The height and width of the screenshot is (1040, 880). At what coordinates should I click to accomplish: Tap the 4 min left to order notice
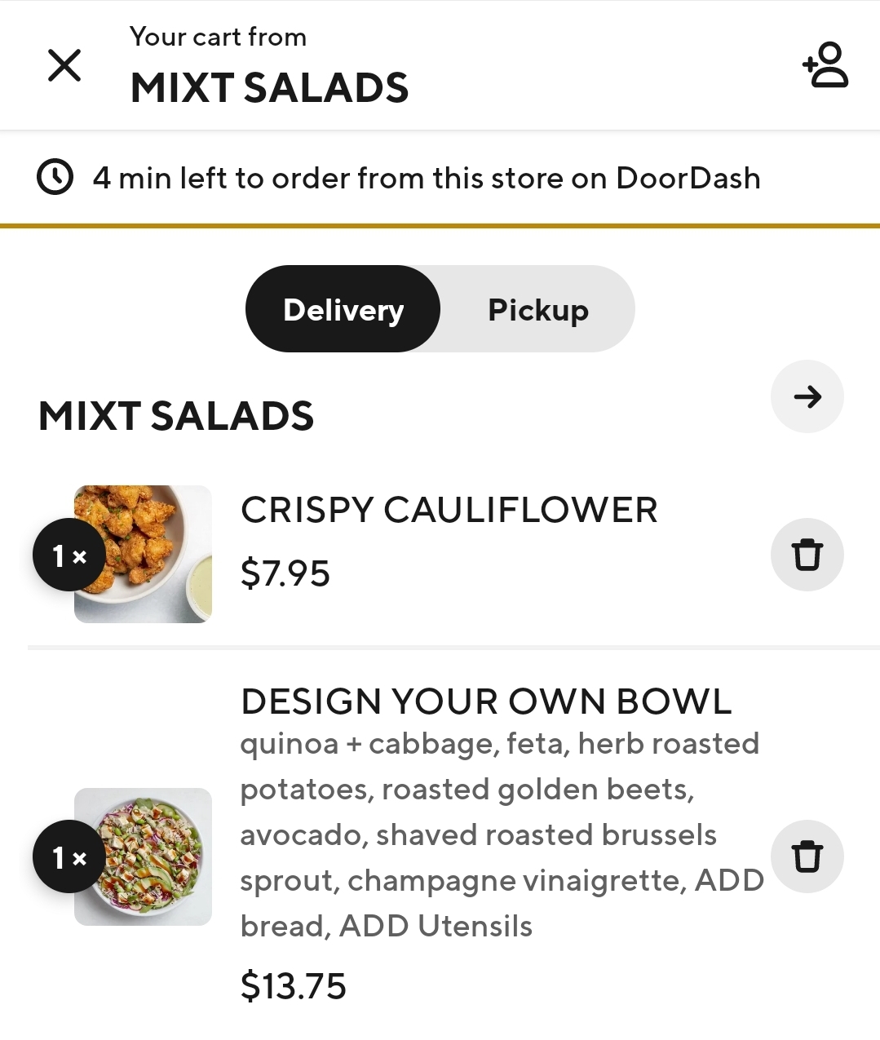pos(426,178)
